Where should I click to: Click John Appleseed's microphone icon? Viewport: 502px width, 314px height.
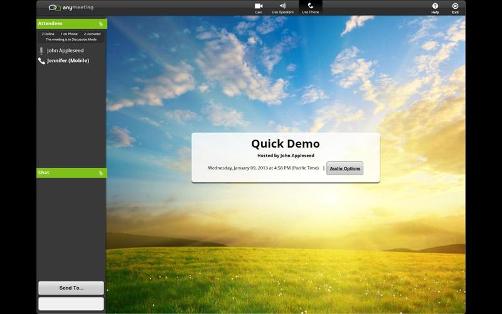click(41, 51)
